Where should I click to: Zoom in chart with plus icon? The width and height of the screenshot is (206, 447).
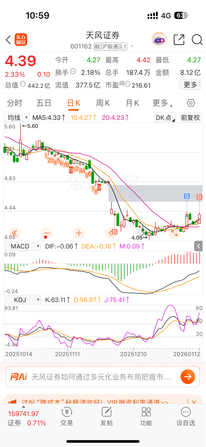(x=79, y=233)
